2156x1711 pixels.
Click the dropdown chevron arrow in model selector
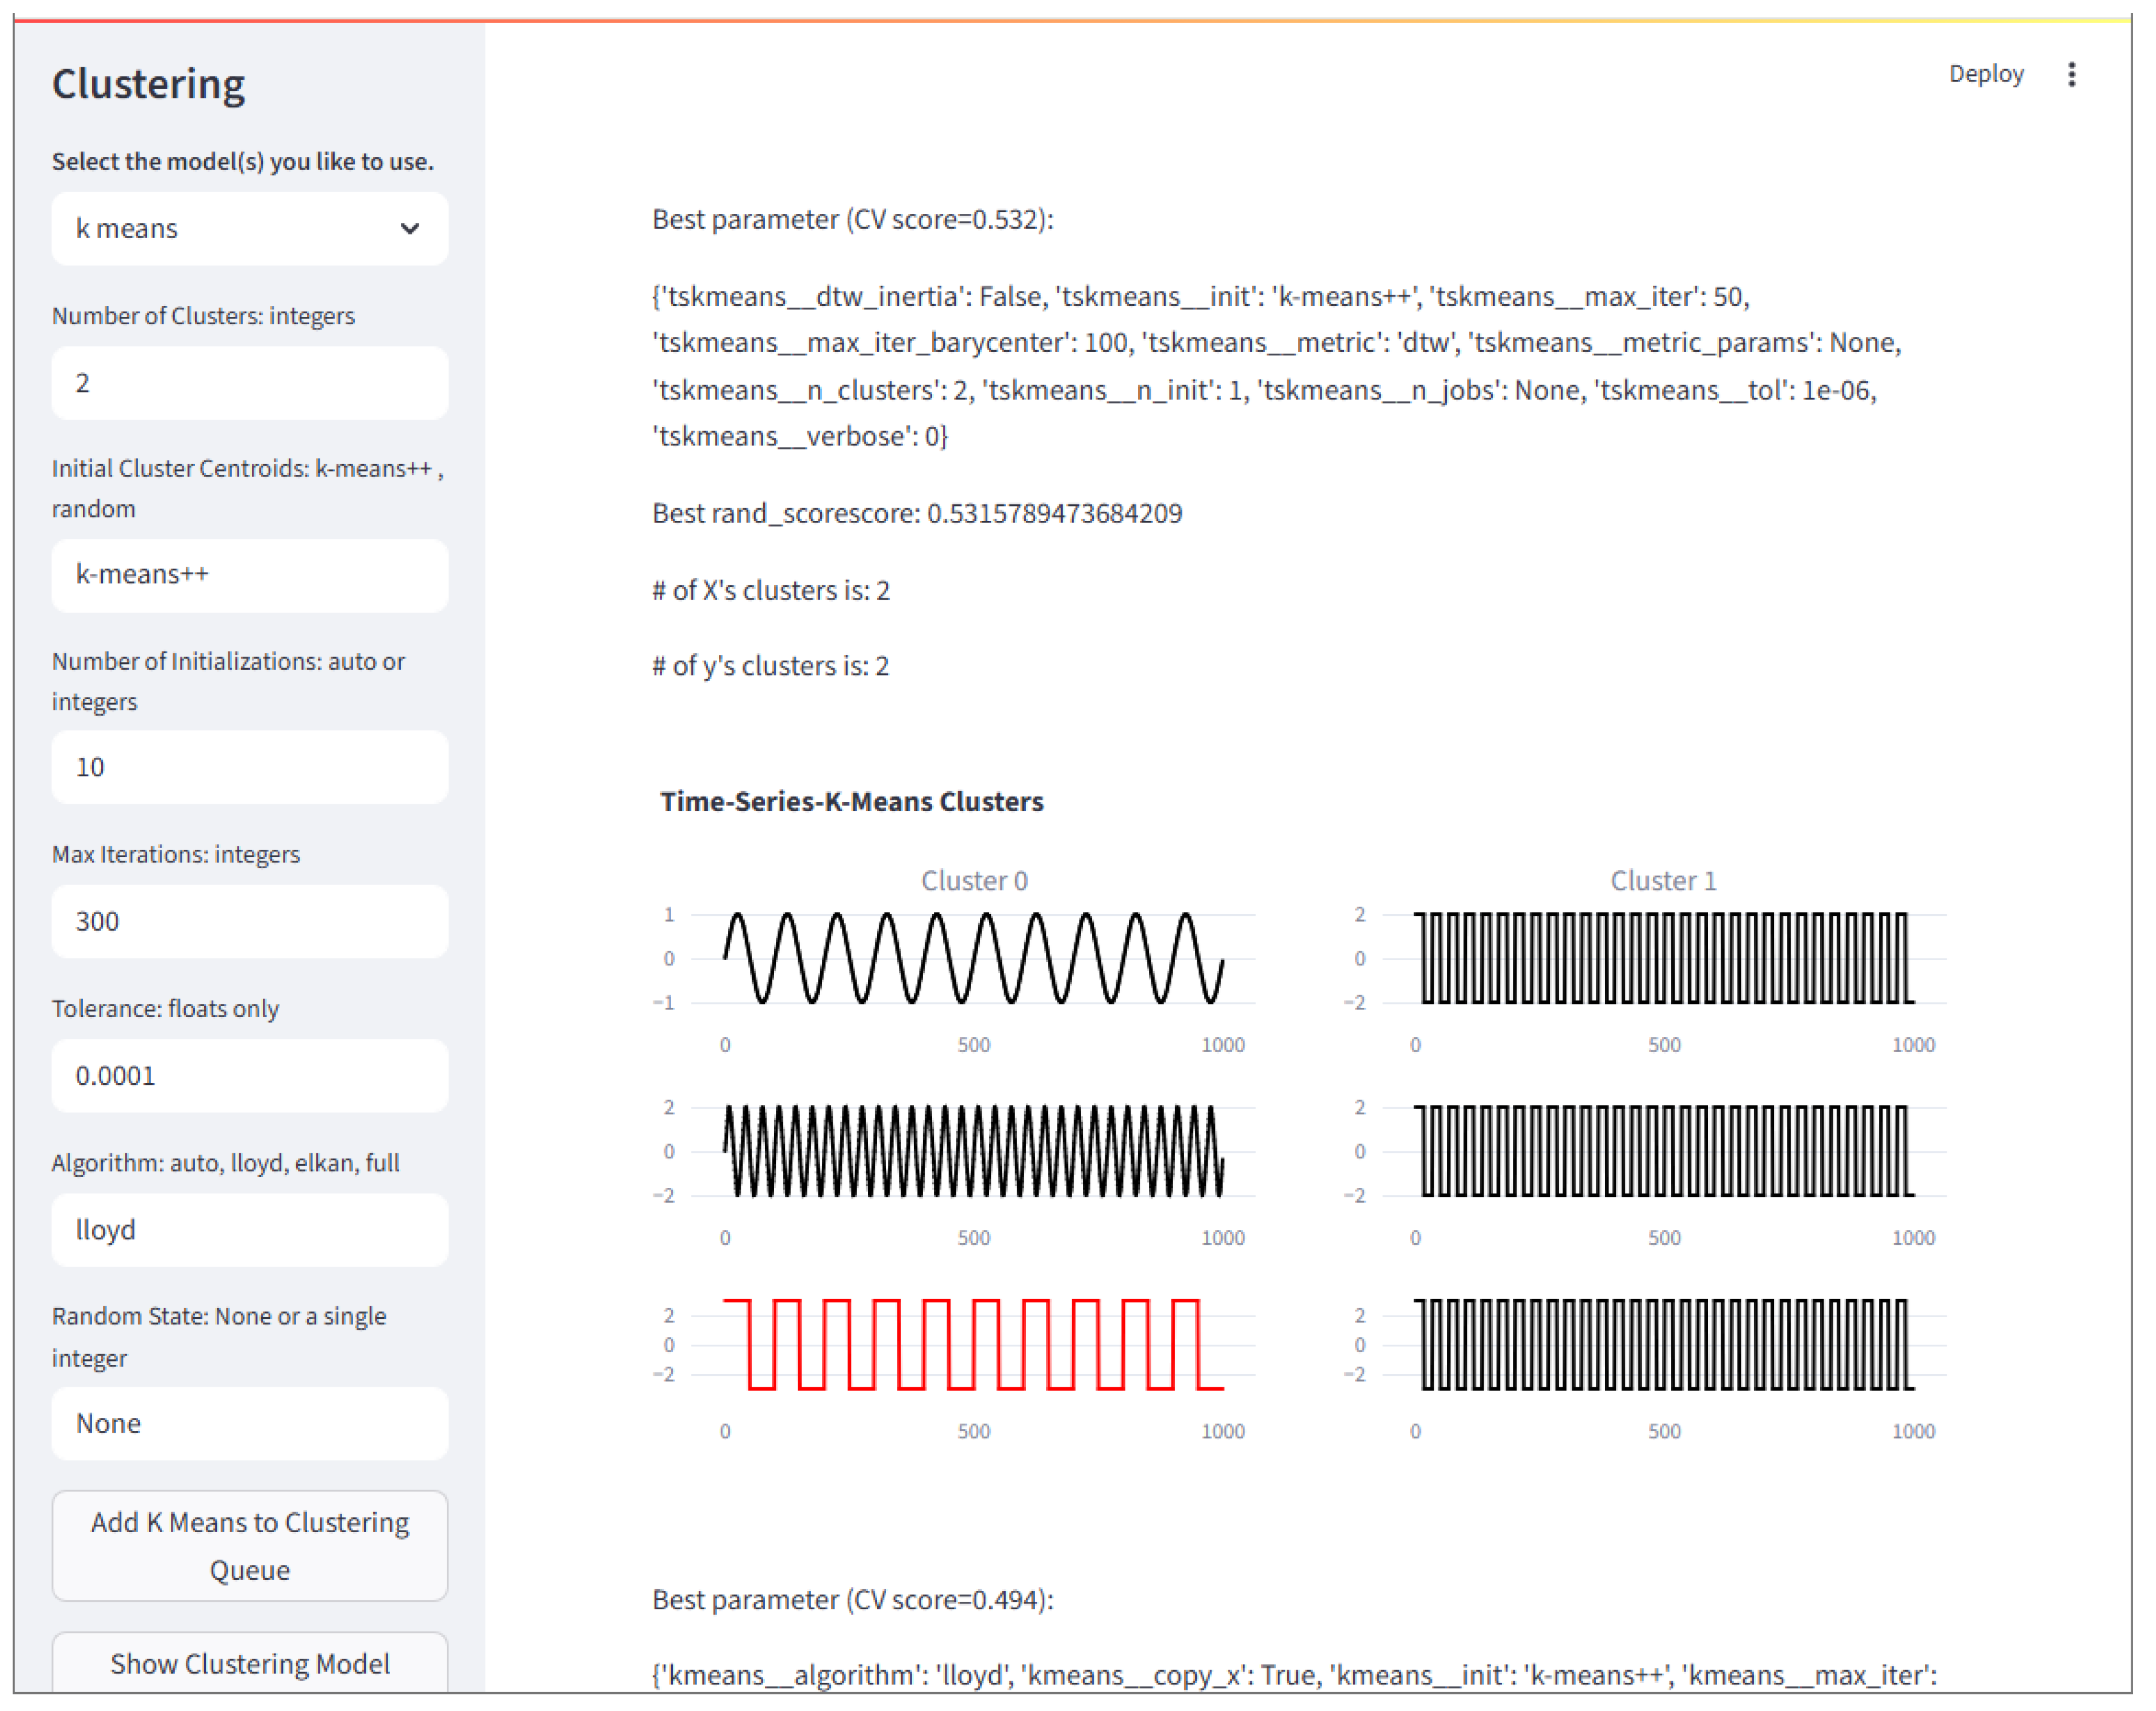click(x=409, y=229)
